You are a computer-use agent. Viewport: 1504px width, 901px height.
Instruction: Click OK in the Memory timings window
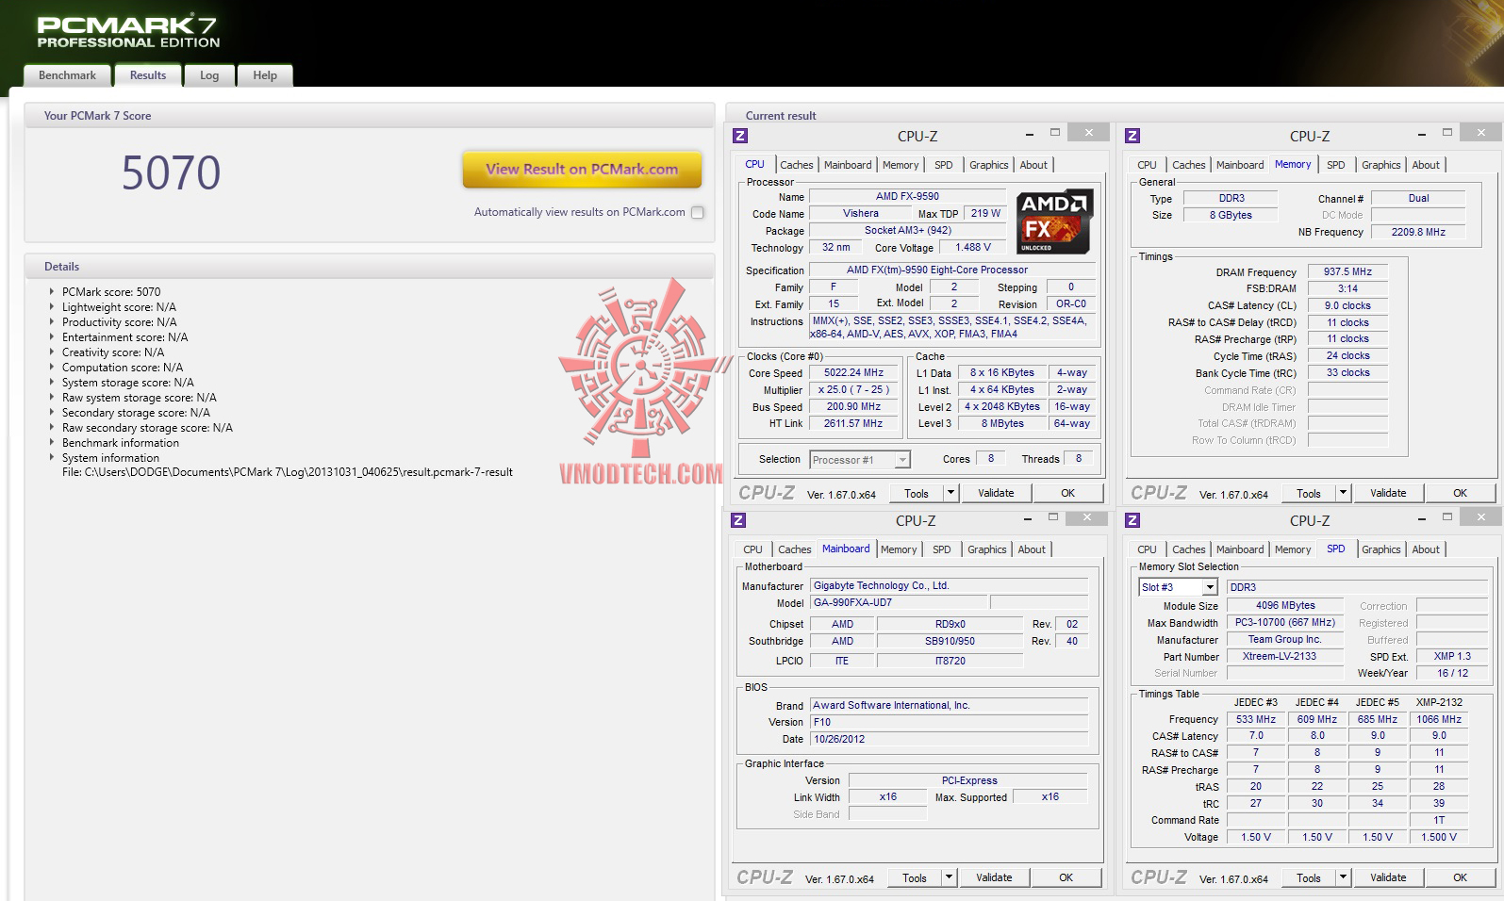coord(1460,493)
